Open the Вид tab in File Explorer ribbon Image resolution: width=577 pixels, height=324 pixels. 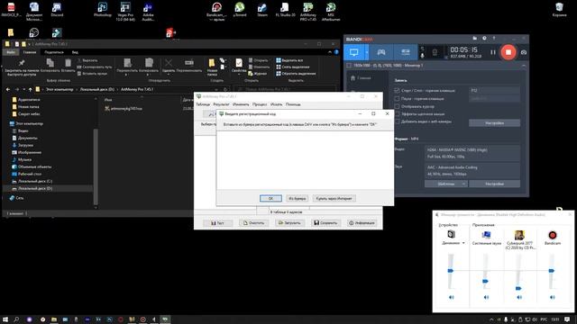coord(75,52)
